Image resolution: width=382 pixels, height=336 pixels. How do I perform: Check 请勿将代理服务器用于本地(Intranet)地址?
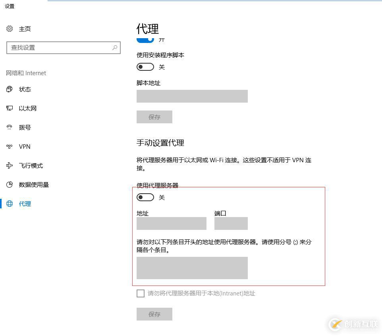[141, 293]
